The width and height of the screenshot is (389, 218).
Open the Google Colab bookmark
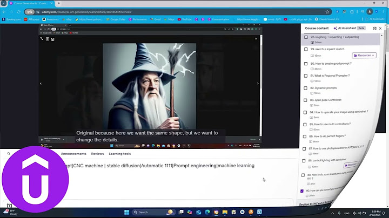point(116,19)
